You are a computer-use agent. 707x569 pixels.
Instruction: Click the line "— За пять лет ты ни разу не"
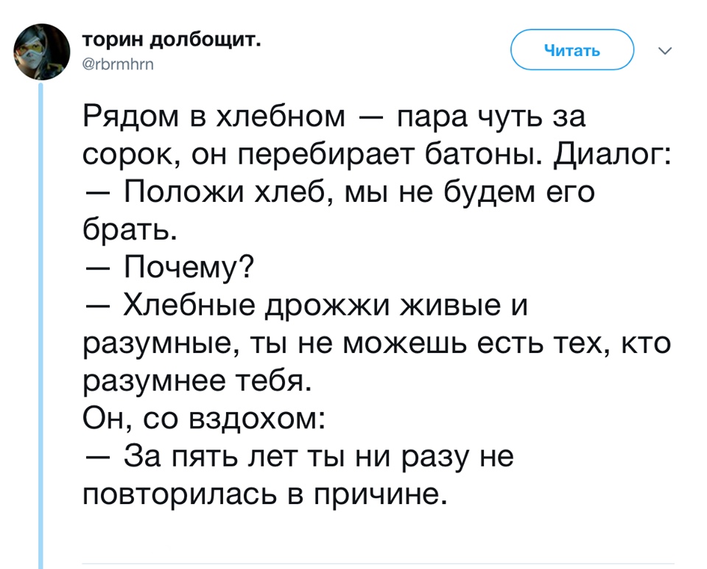pyautogui.click(x=298, y=458)
